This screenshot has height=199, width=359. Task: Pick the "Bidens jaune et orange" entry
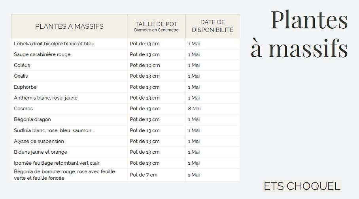(x=40, y=152)
